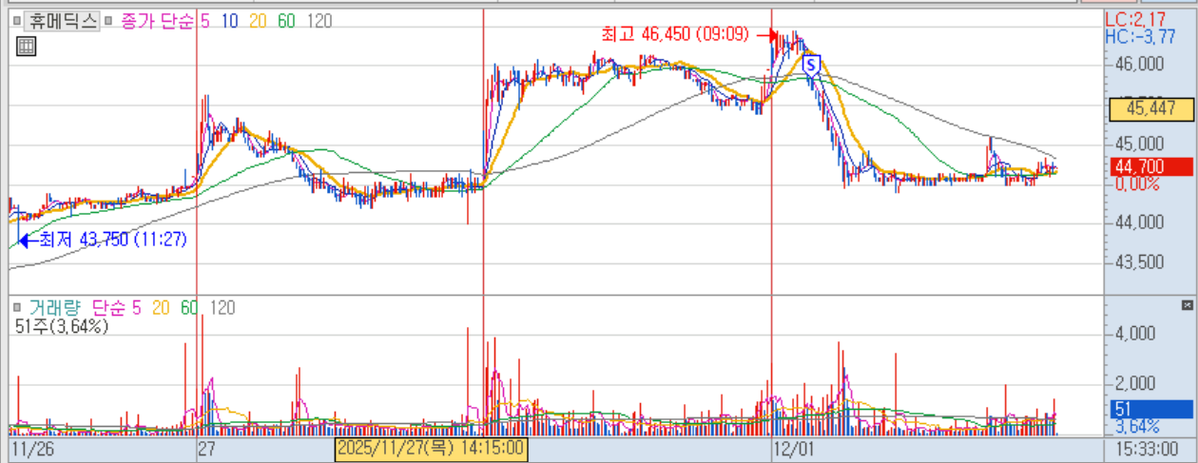The height and width of the screenshot is (463, 1198).
Task: Click the 51주(3,64%) volume readout
Action: click(63, 326)
